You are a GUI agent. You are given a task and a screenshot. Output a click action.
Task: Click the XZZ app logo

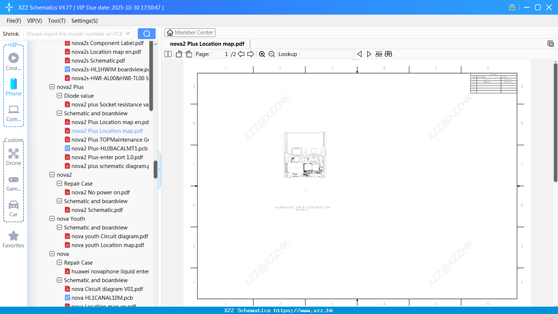pyautogui.click(x=9, y=7)
